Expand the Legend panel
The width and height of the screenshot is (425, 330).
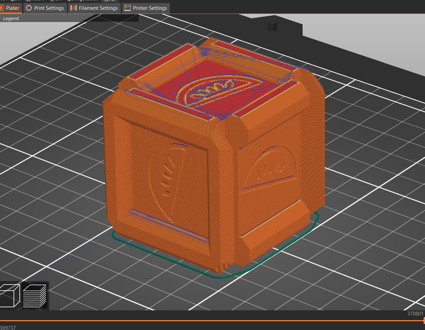(x=1, y=18)
